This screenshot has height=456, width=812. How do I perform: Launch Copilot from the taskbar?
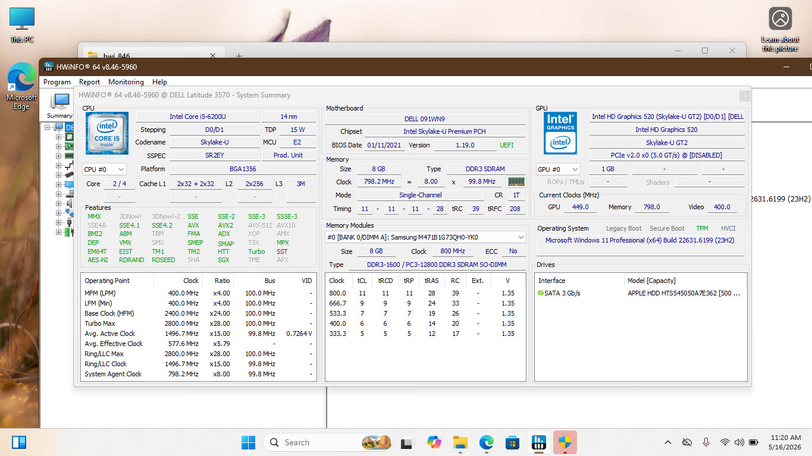(434, 442)
